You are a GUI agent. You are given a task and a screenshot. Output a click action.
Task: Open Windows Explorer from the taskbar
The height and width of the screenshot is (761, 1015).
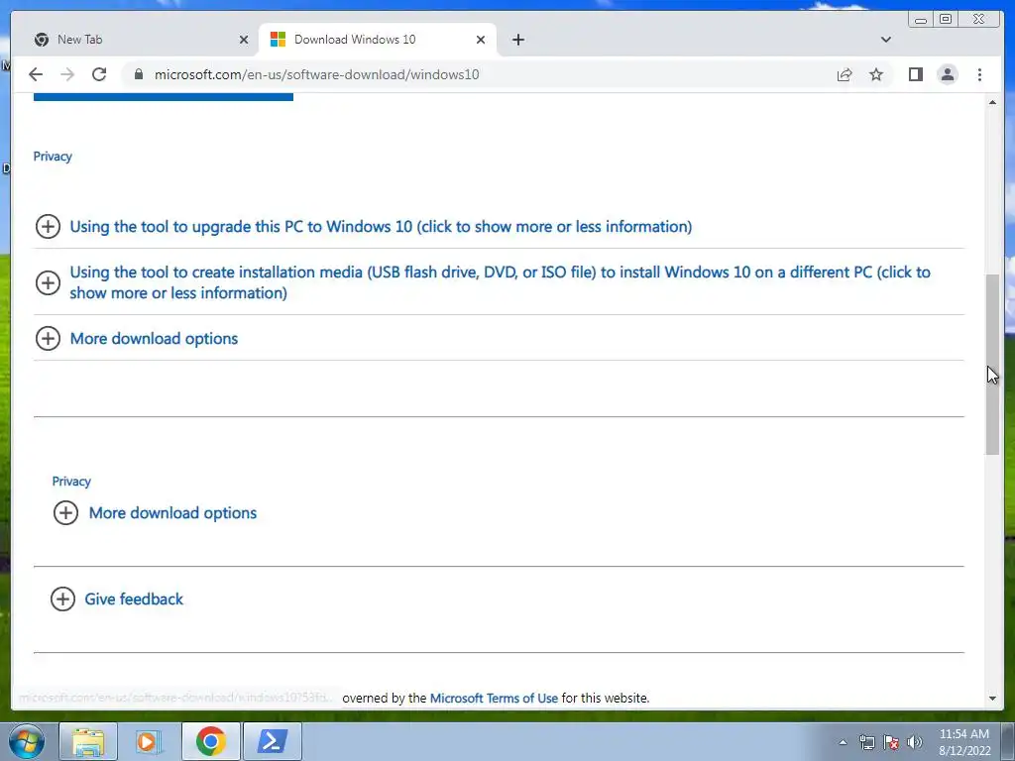pyautogui.click(x=88, y=741)
